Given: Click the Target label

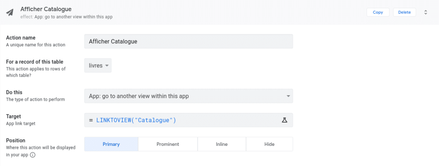Looking at the screenshot, I should pos(13,116).
